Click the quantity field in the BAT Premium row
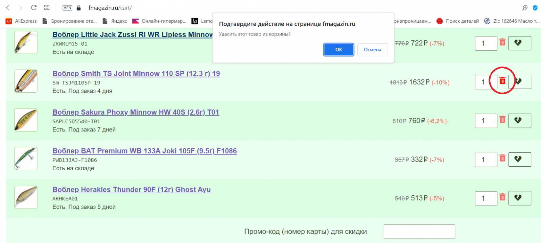 click(486, 160)
